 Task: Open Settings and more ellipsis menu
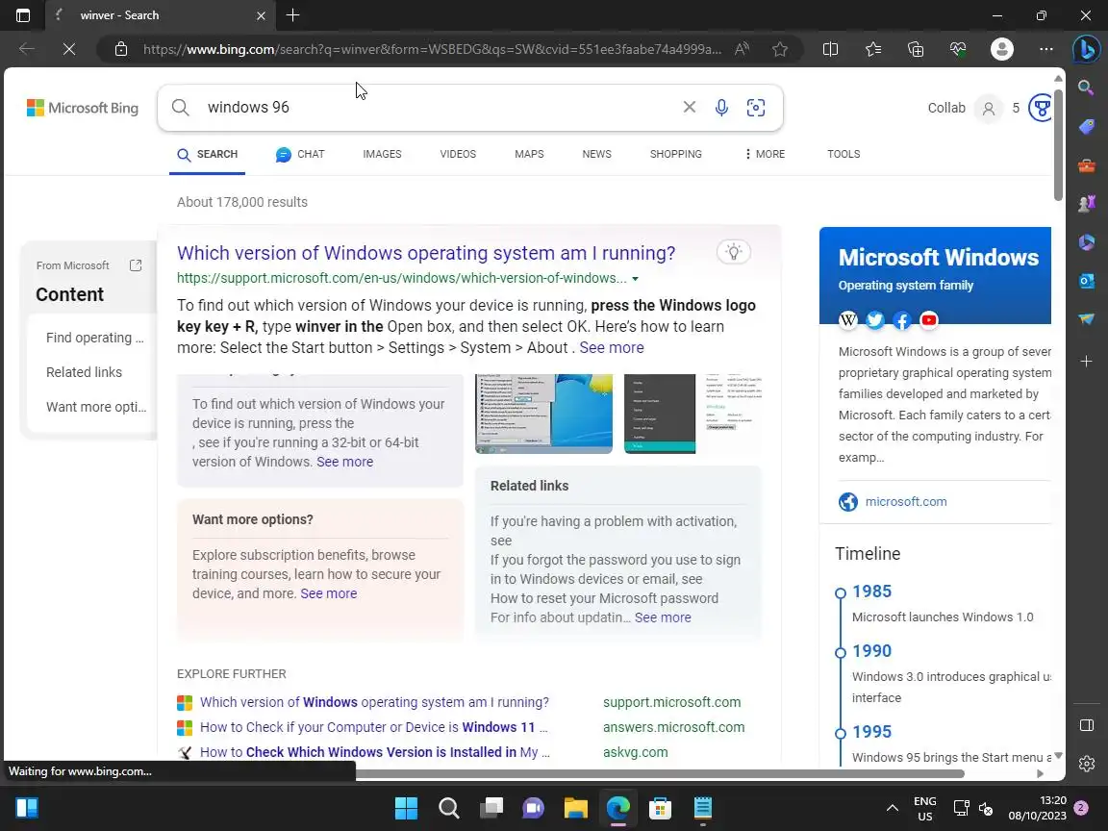(x=1046, y=49)
